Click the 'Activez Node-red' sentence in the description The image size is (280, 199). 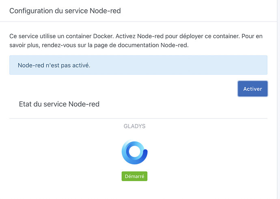148,36
